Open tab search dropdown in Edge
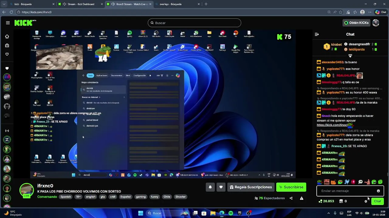Image resolution: width=389 pixels, height=218 pixels. [x=4, y=4]
